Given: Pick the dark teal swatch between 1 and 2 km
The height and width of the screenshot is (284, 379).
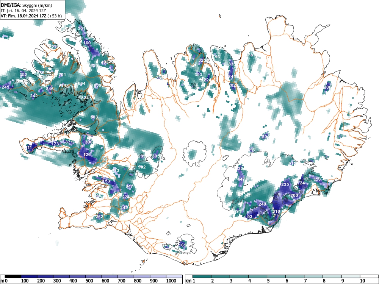Looking at the screenshot, I should click(x=202, y=276).
